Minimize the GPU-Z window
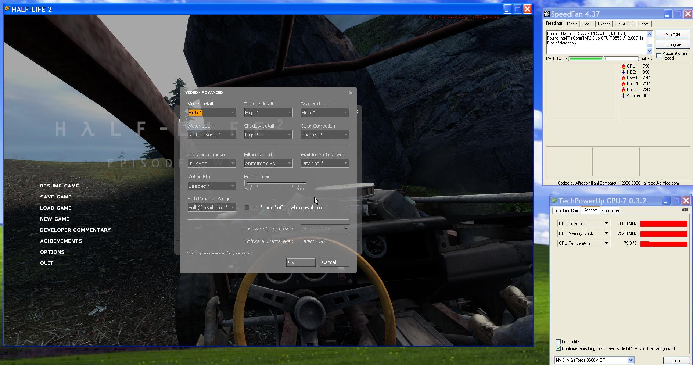The image size is (693, 365). 666,201
